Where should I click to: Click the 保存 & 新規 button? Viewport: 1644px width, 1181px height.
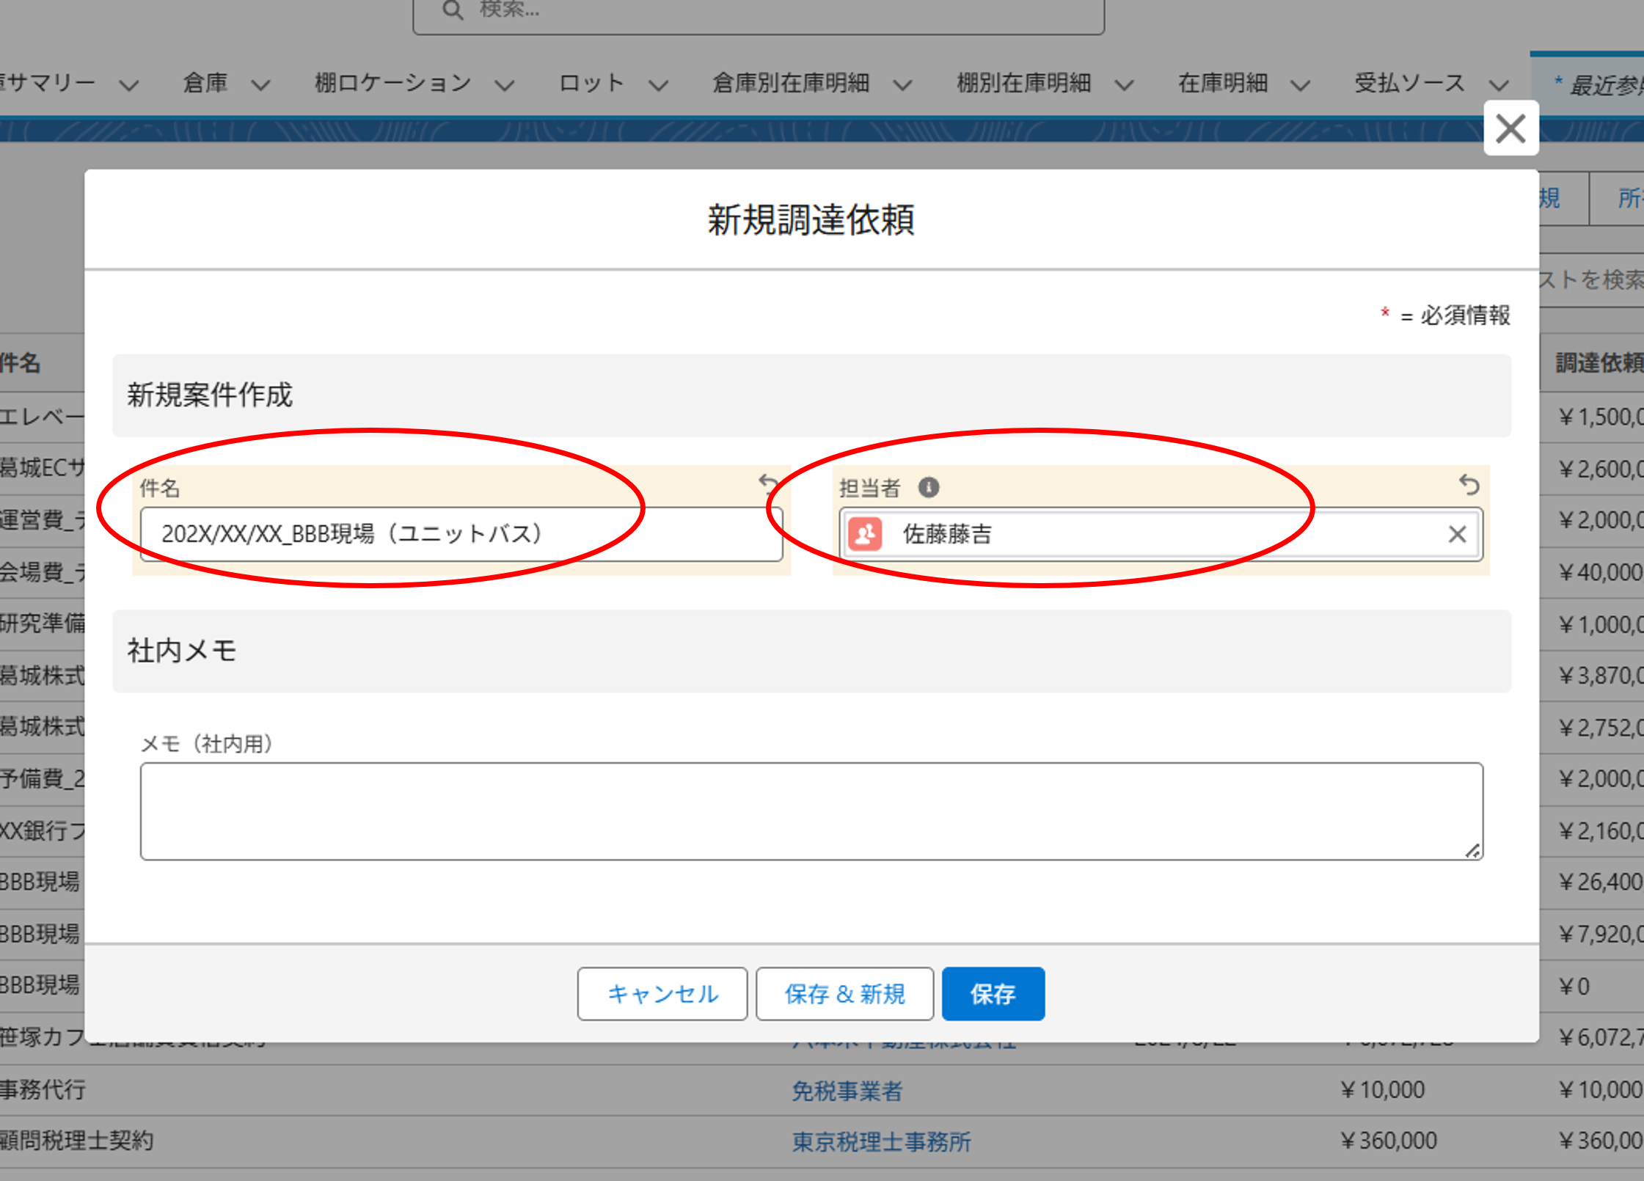pos(844,994)
